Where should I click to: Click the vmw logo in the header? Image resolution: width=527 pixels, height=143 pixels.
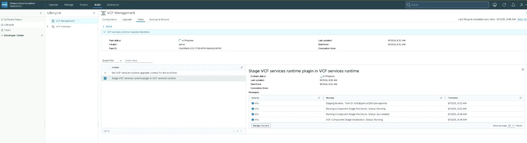(x=5, y=5)
